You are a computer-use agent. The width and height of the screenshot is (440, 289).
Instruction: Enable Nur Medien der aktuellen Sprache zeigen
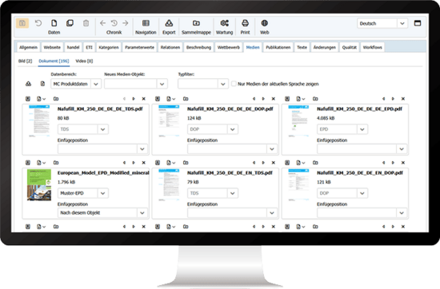(234, 84)
